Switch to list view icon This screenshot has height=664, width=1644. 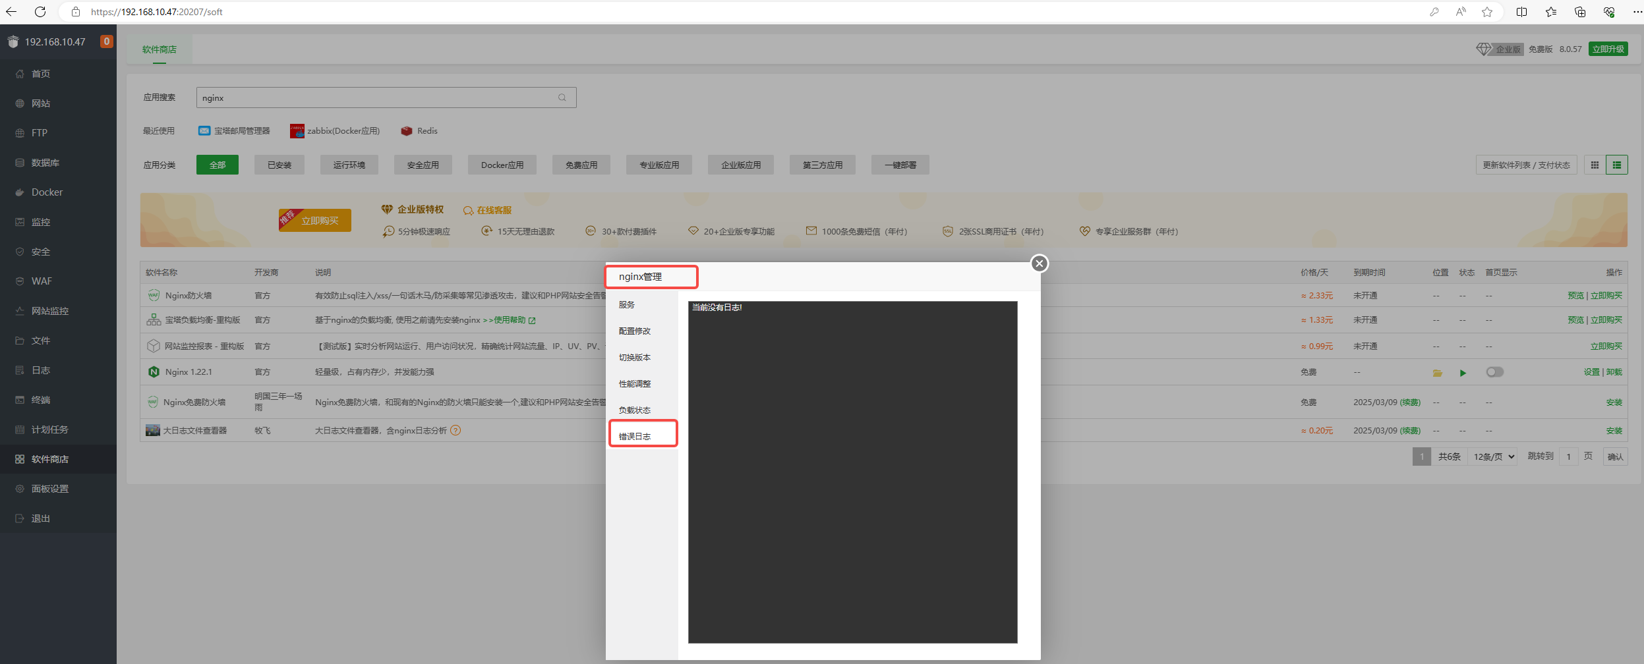click(x=1617, y=165)
